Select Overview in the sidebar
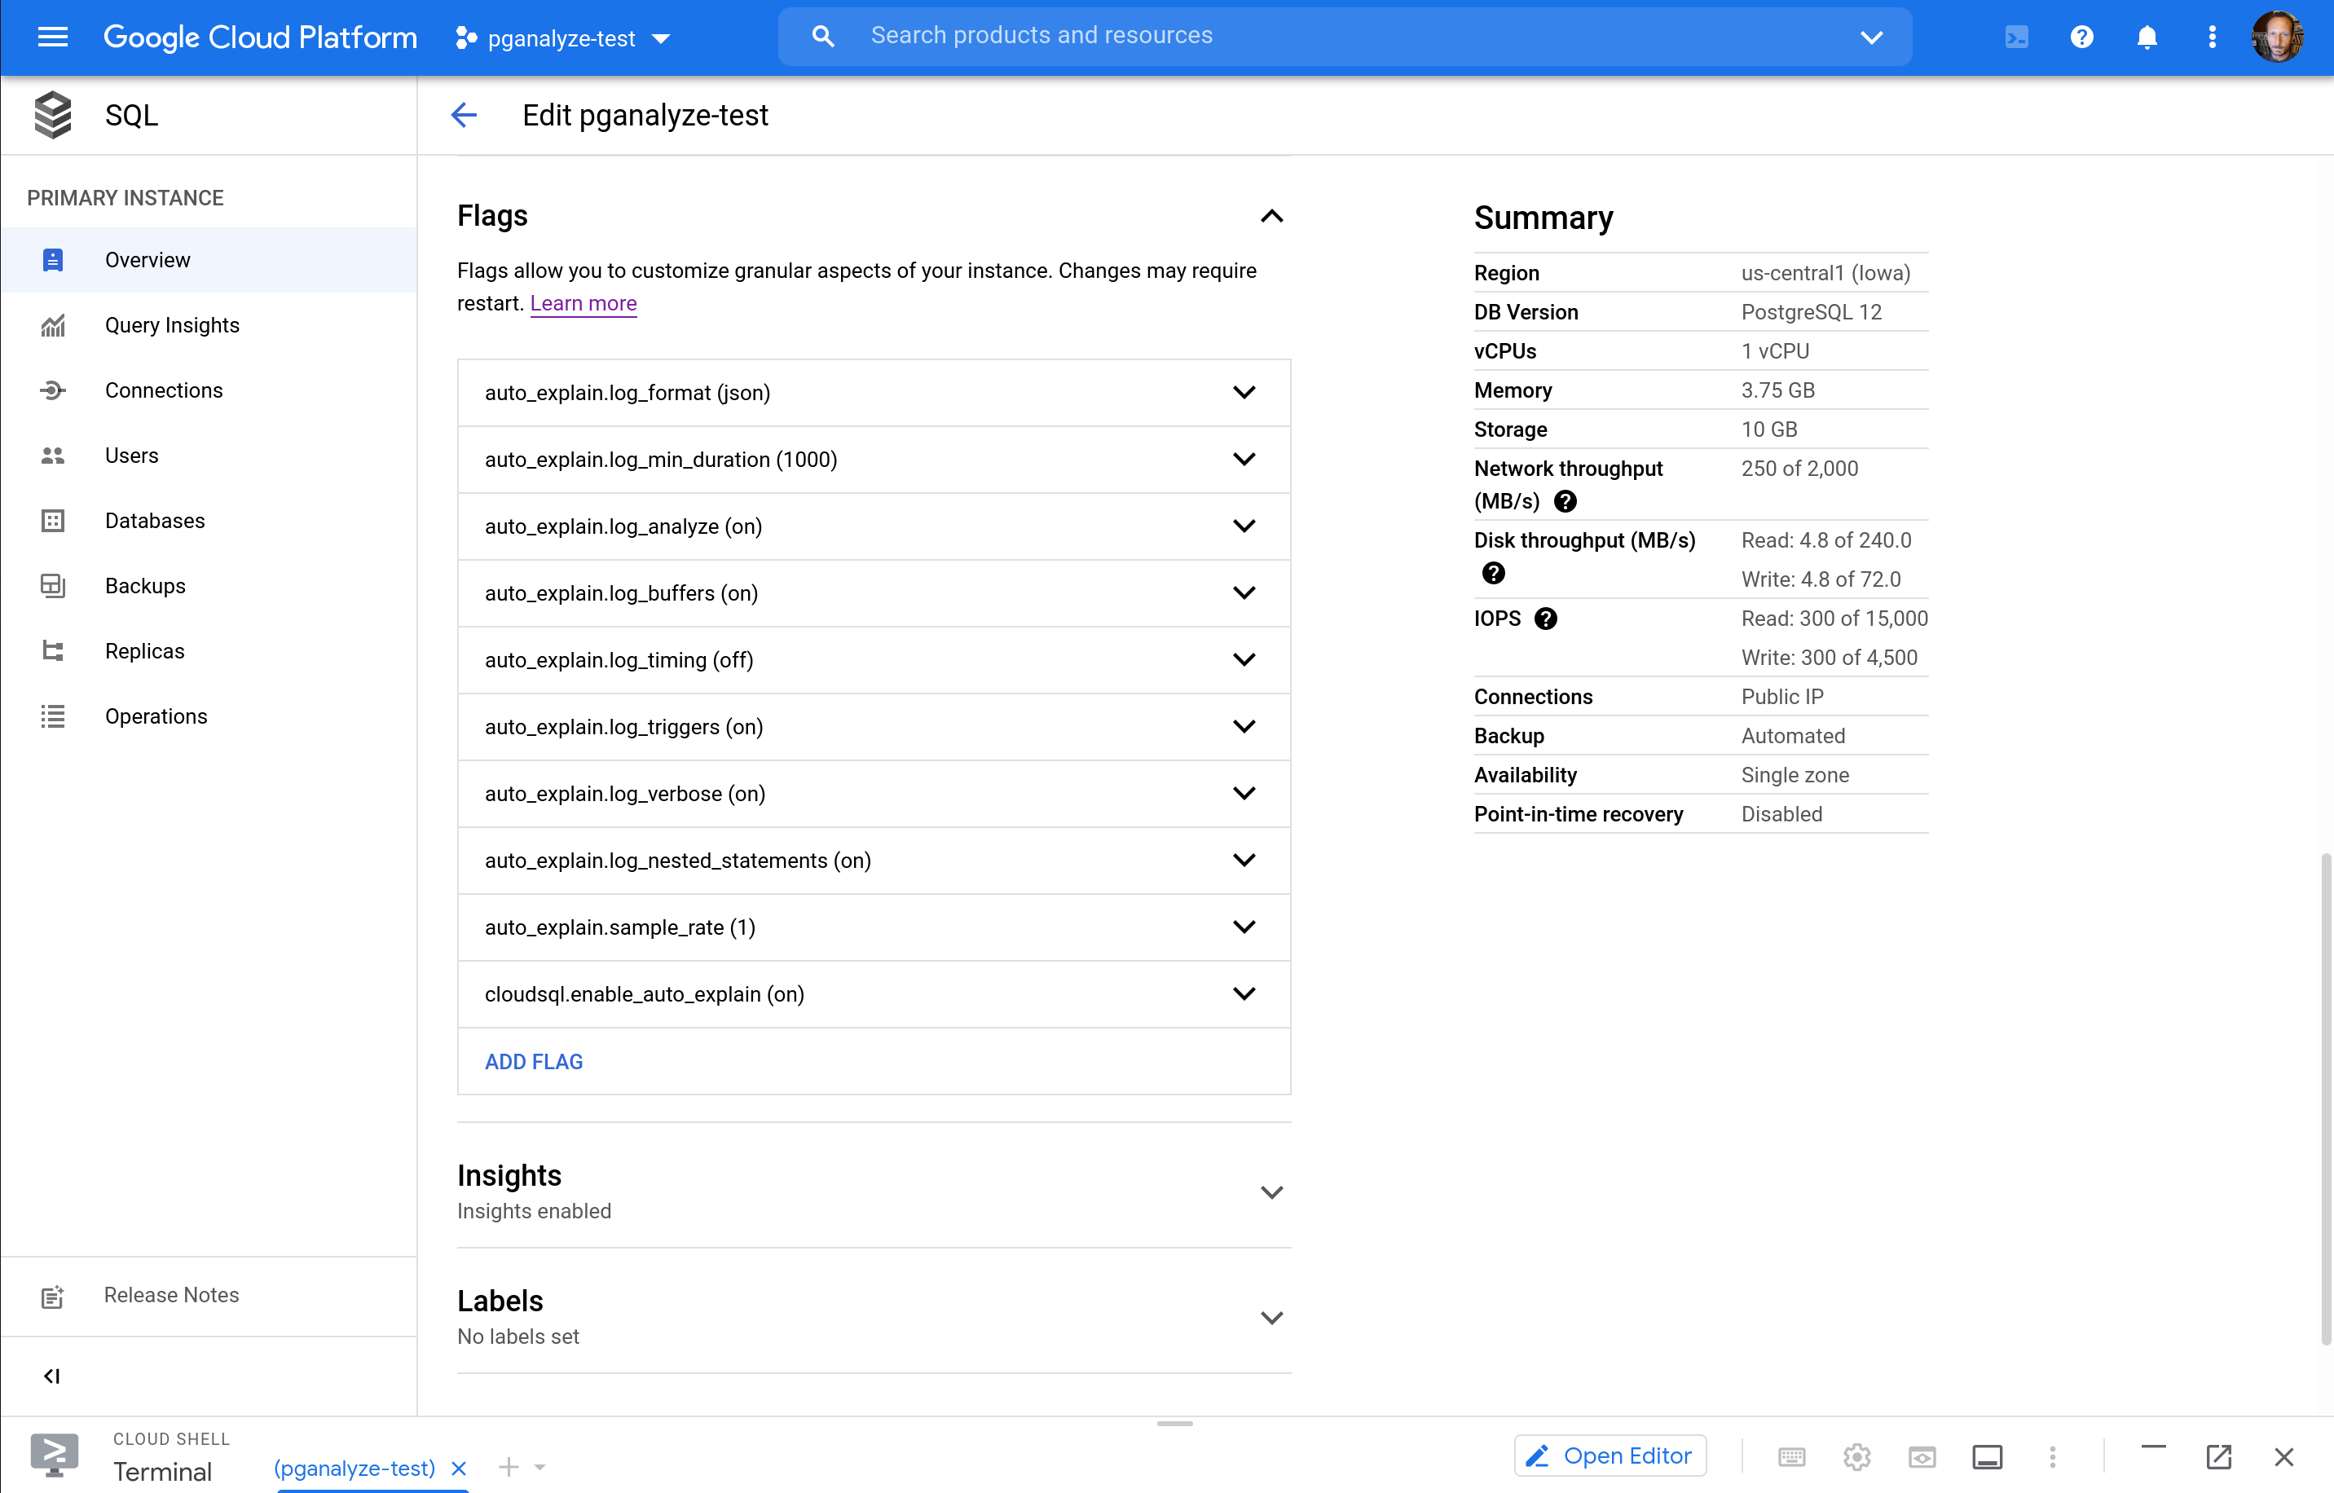Viewport: 2334px width, 1493px height. pos(209,260)
